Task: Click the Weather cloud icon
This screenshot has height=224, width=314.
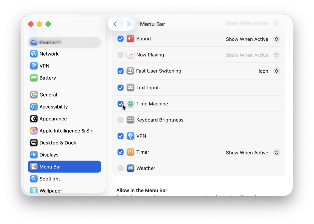Action: 131,168
